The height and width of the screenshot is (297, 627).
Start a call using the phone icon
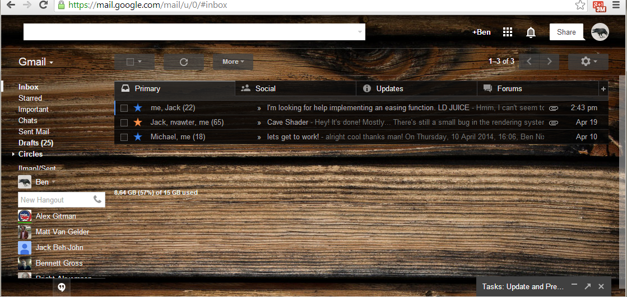[97, 200]
